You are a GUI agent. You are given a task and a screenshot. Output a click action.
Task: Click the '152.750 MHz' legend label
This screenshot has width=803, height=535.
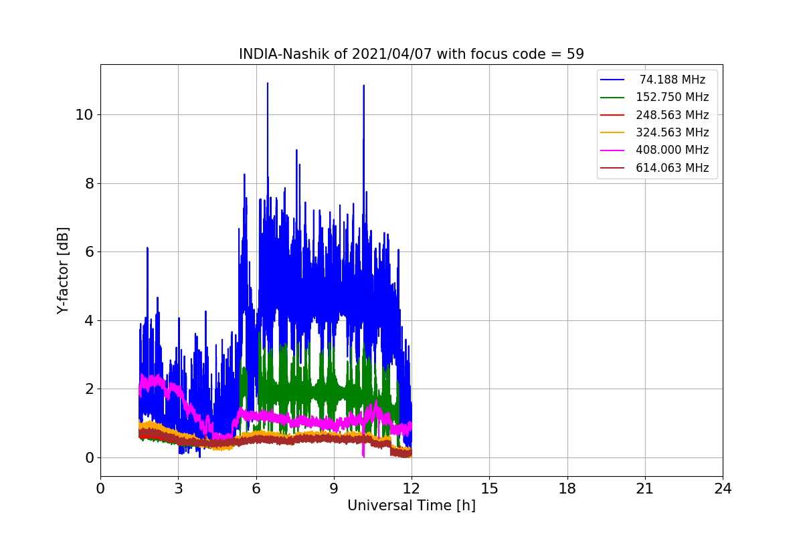tap(673, 97)
